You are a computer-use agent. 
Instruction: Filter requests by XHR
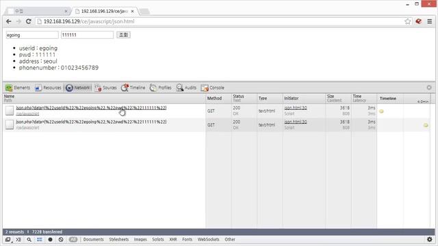[x=173, y=239]
